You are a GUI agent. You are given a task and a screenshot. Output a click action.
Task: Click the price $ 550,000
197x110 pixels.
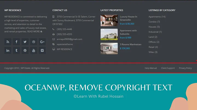(125, 48)
